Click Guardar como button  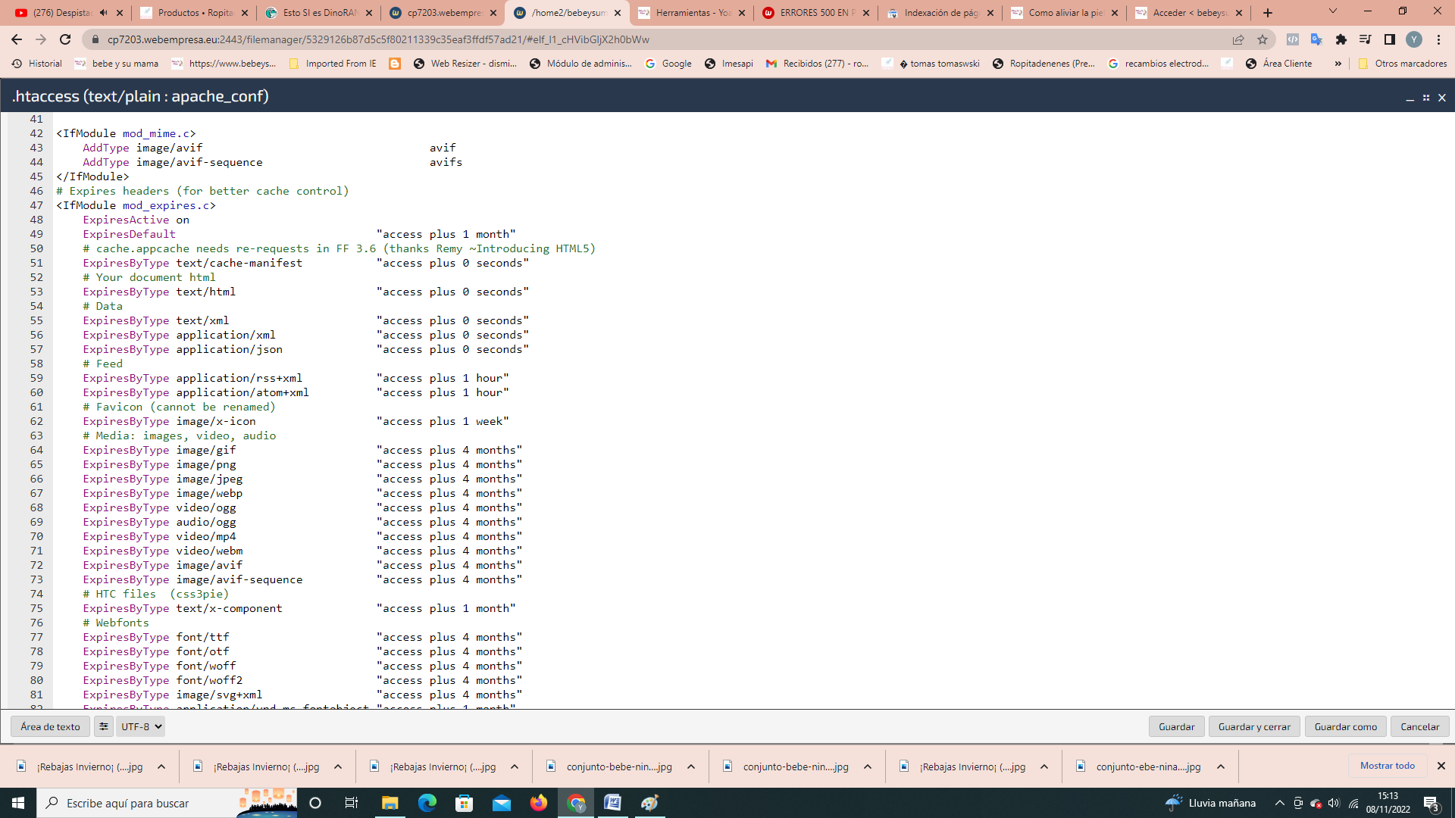[x=1346, y=726]
